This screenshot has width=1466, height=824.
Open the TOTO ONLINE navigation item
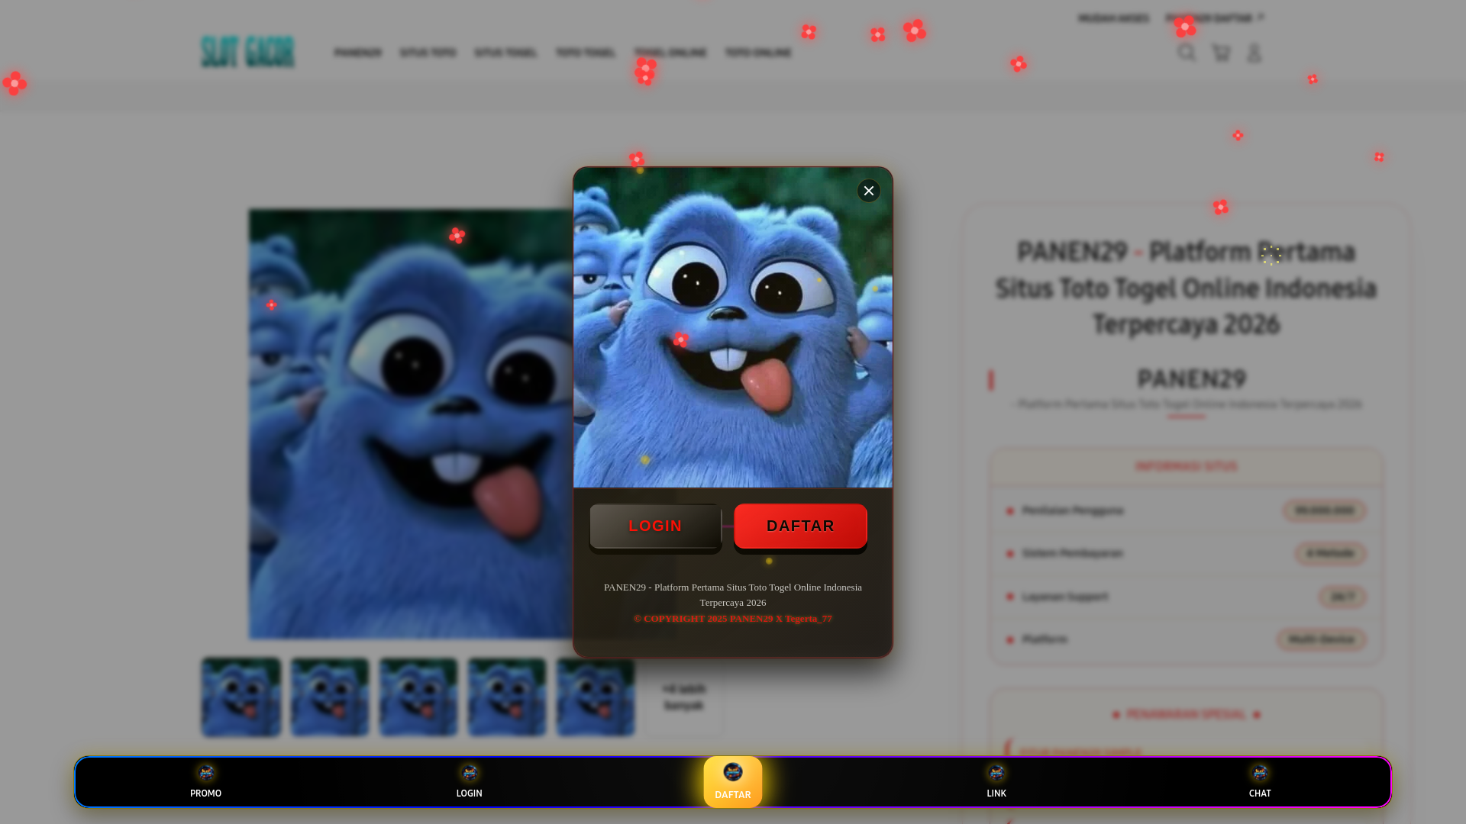click(x=758, y=53)
